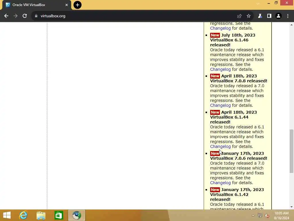The image size is (294, 221).
Task: Click New badge beside VirtualBox 6.1.44 news
Action: click(x=215, y=113)
